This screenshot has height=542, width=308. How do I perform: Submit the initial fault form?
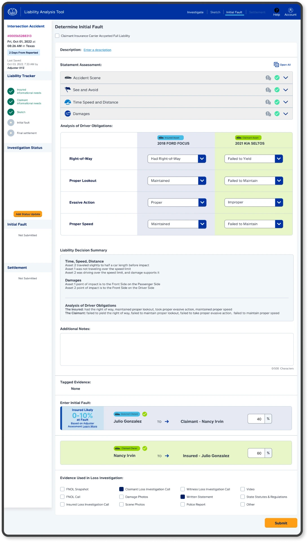tap(281, 523)
